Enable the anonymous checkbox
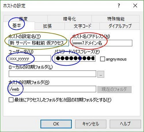The height and width of the screenshot is (132, 144). click(x=103, y=59)
